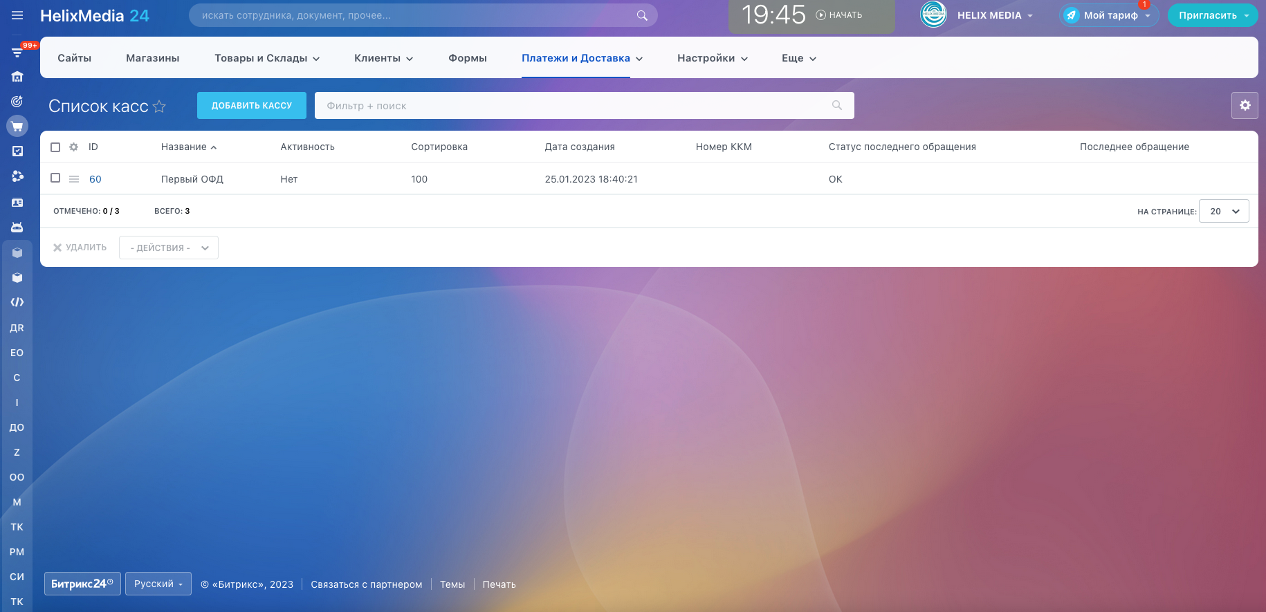Image resolution: width=1266 pixels, height=612 pixels.
Task: Click the shopping cart sidebar icon
Action: [17, 126]
